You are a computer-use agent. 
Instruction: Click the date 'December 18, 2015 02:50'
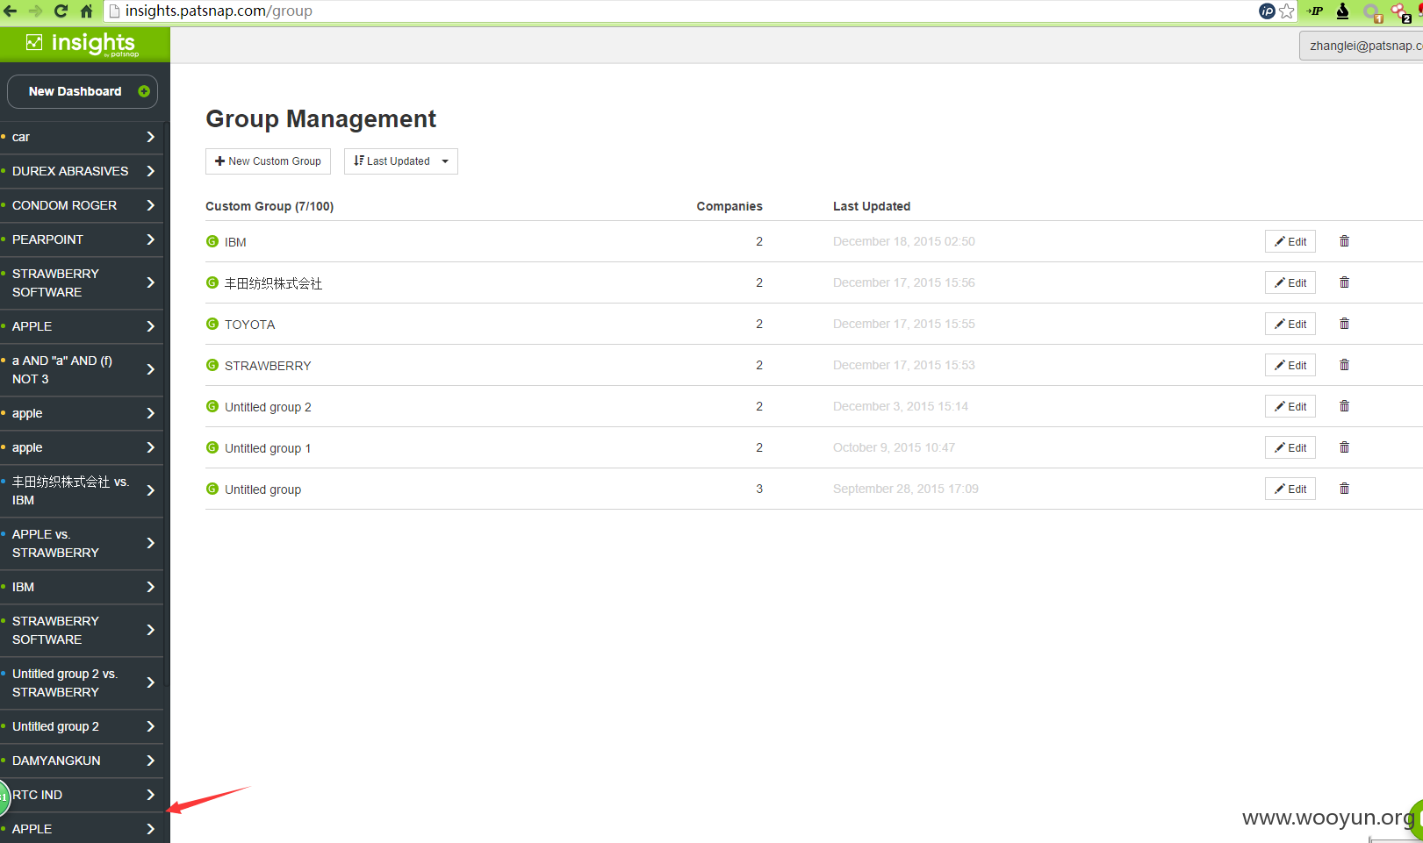pyautogui.click(x=904, y=241)
